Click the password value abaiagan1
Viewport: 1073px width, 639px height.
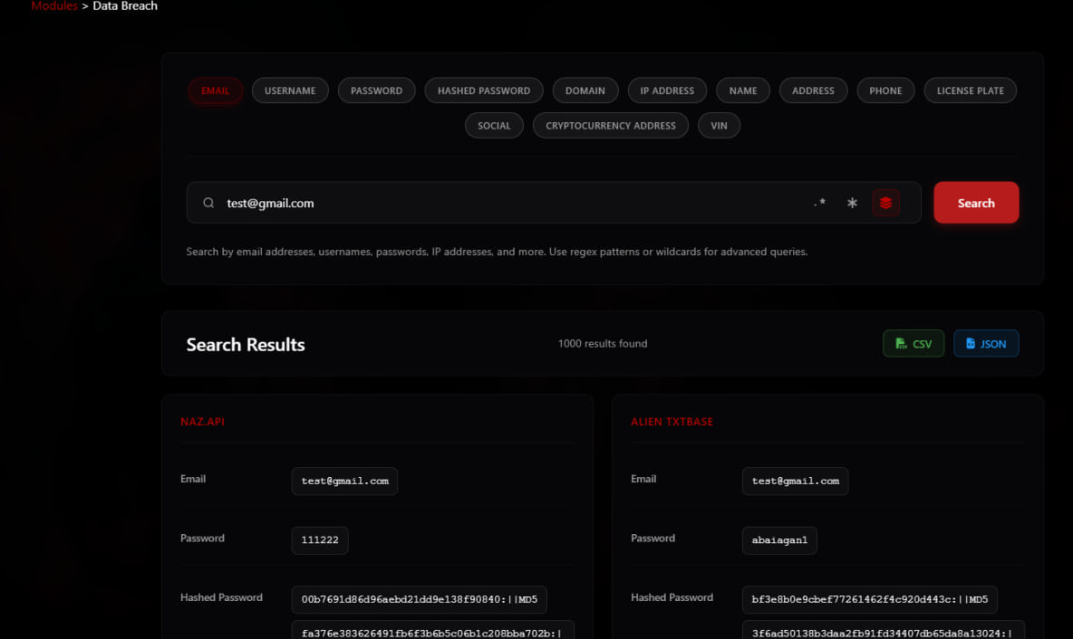[x=779, y=540]
